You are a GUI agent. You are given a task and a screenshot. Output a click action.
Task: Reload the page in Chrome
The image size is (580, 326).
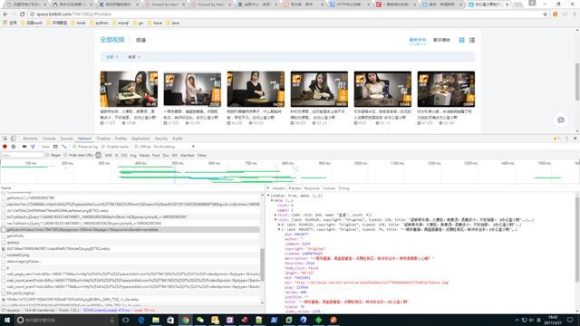click(x=22, y=14)
